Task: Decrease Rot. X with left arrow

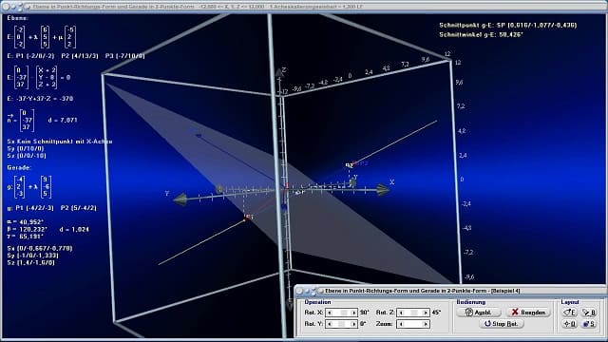Action: coord(330,313)
